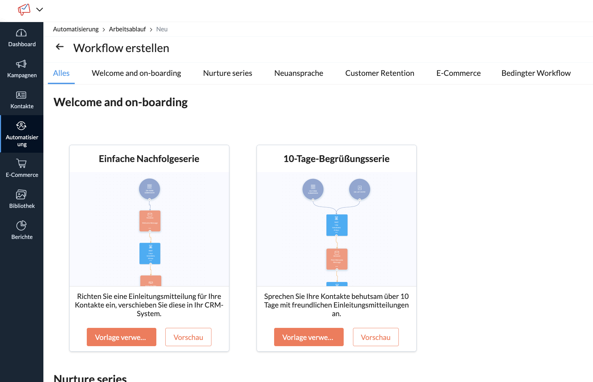Select the Automatisierung sidebar icon

21,126
